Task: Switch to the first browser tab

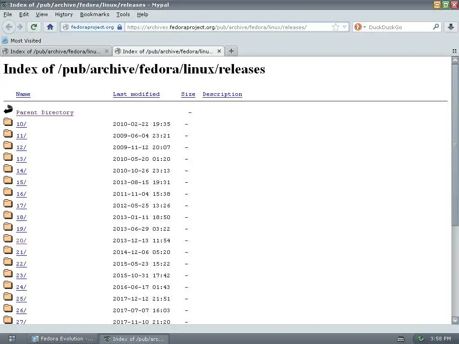Action: [56, 51]
